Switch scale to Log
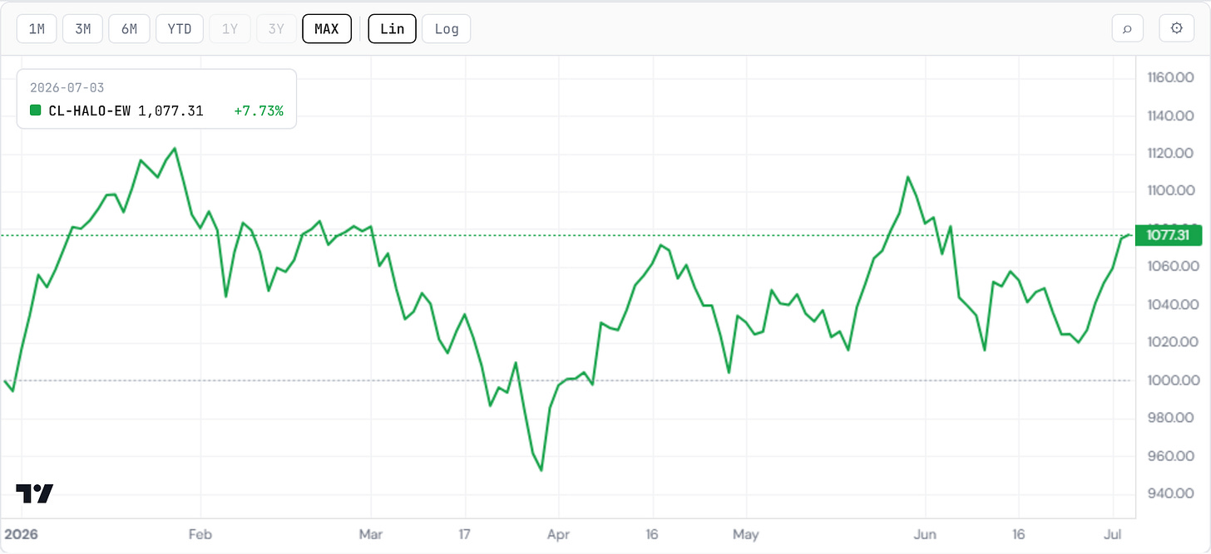The width and height of the screenshot is (1211, 554). 447,29
